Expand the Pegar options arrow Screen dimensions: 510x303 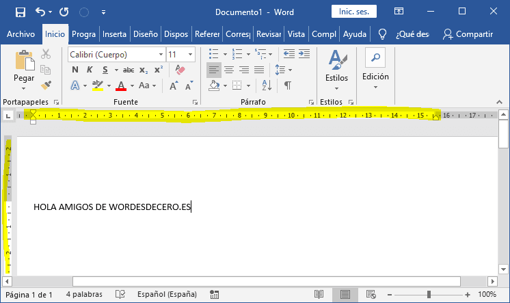point(24,88)
